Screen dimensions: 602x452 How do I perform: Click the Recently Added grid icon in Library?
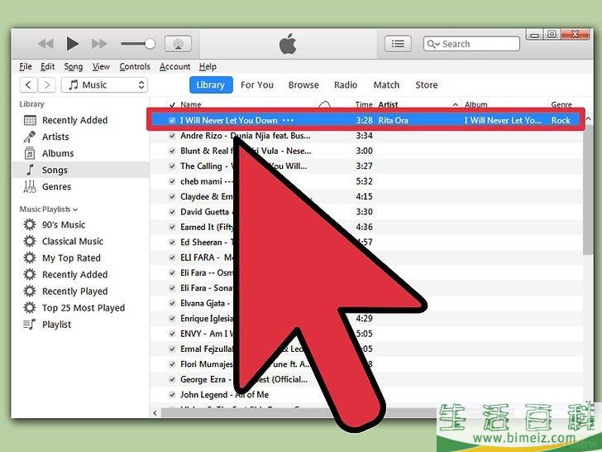[30, 120]
